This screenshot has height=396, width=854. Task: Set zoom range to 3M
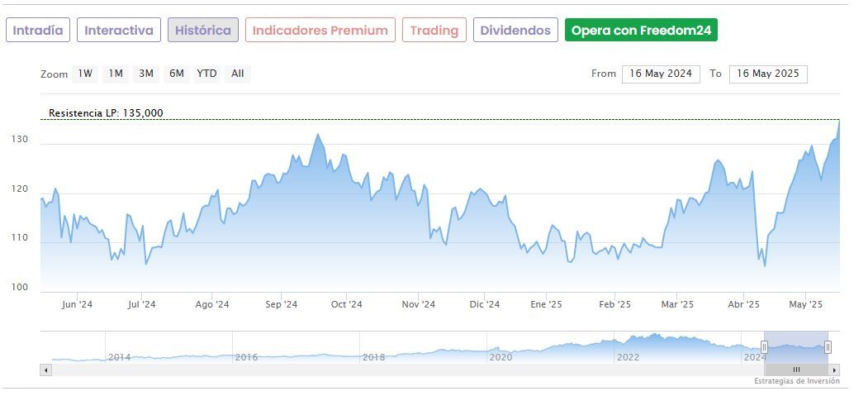[x=146, y=74]
